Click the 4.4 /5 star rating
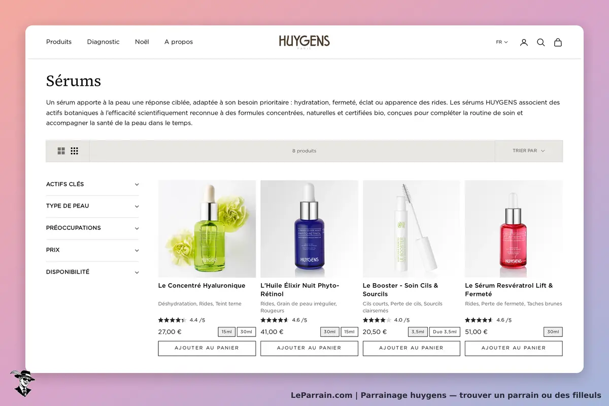Image resolution: width=609 pixels, height=406 pixels. click(x=182, y=320)
